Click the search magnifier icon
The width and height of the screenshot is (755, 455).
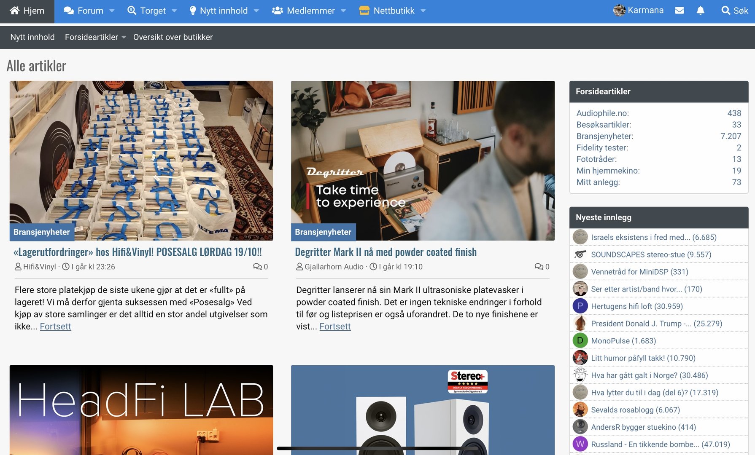click(725, 11)
